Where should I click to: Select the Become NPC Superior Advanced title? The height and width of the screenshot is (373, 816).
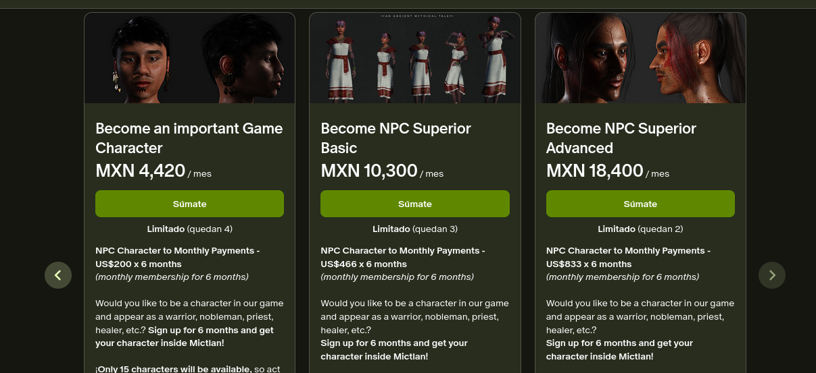621,138
